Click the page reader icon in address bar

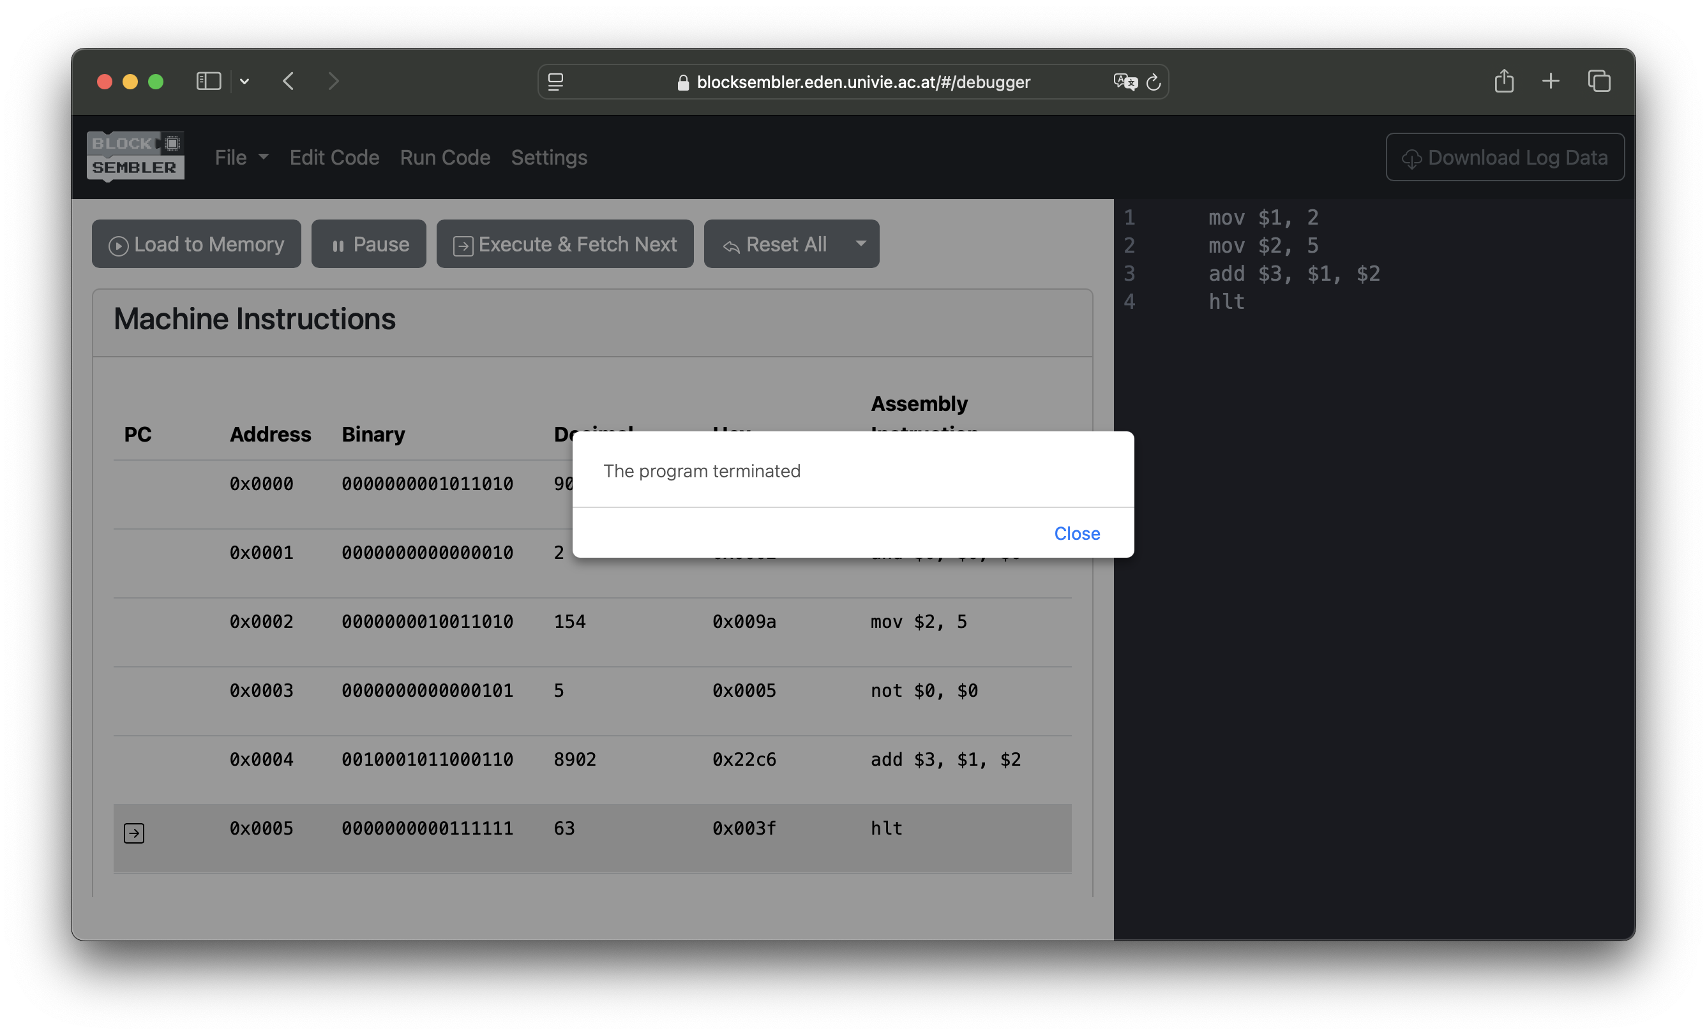pos(555,82)
